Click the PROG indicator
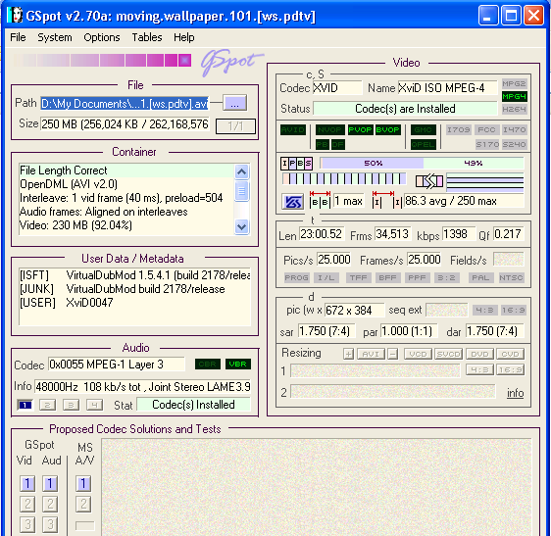 [296, 278]
